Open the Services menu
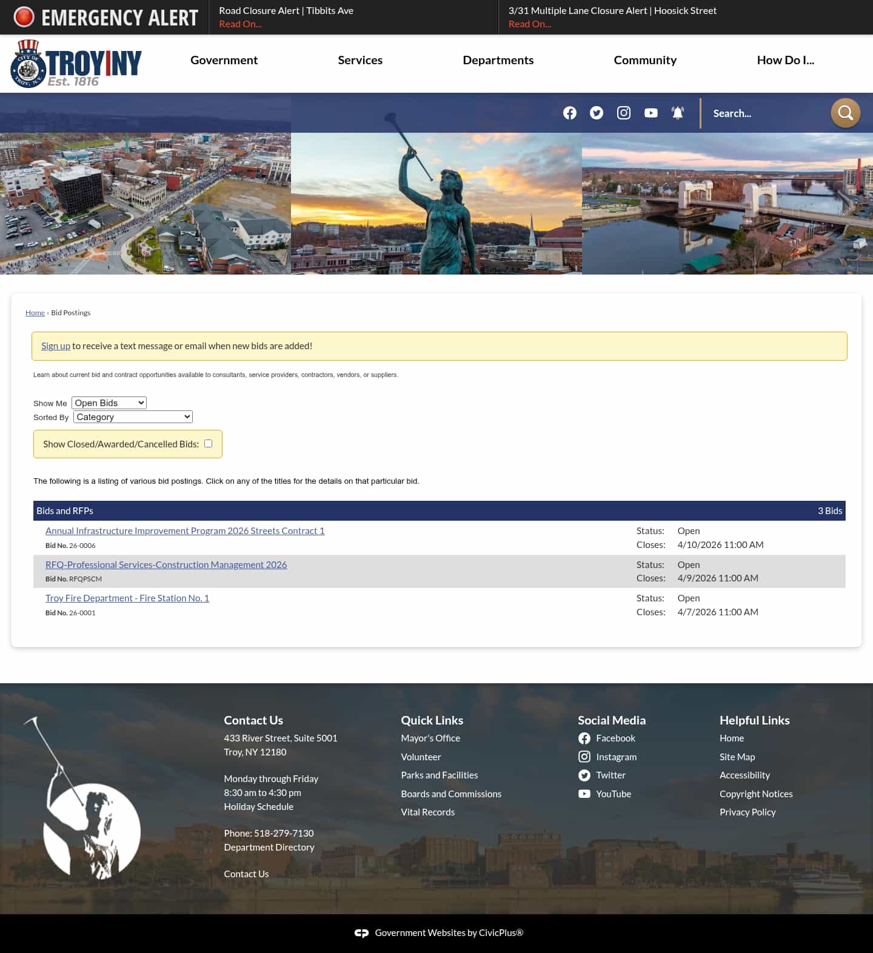This screenshot has width=873, height=953. coord(360,60)
